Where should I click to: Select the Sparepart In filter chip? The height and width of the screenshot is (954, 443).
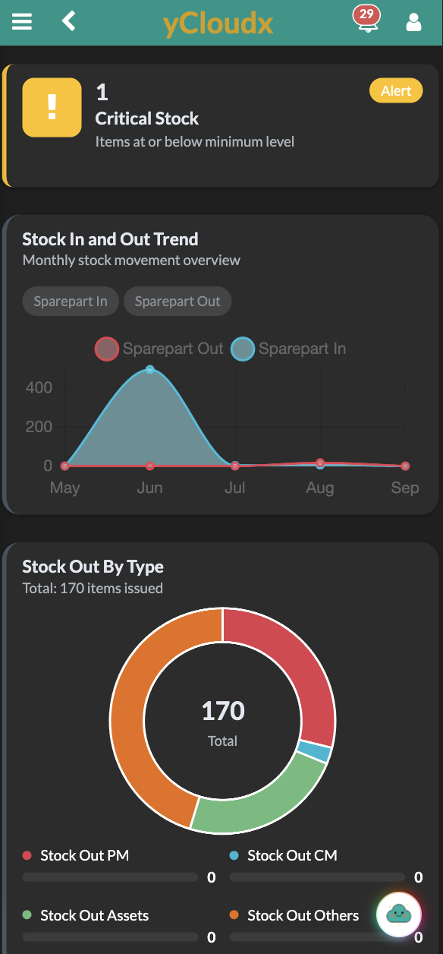coord(71,302)
